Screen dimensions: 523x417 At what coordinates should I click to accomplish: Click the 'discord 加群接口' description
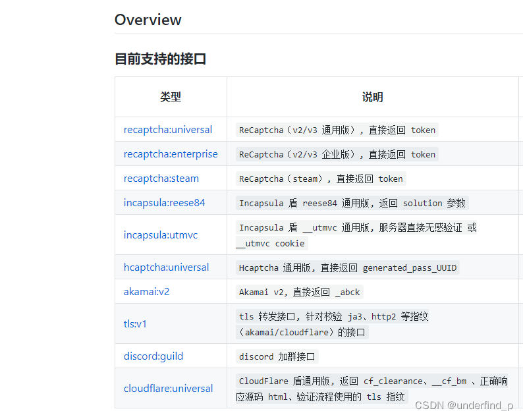tap(277, 356)
